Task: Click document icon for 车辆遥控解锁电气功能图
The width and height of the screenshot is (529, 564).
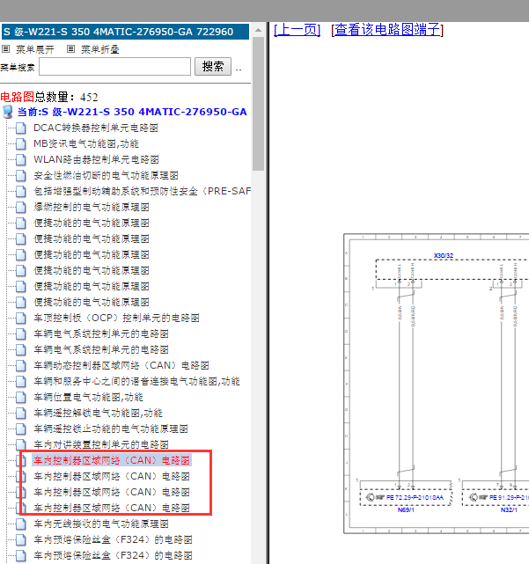Action: tap(21, 413)
